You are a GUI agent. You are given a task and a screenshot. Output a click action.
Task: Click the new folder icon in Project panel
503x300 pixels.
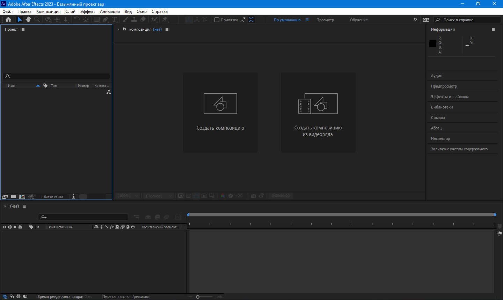13,197
